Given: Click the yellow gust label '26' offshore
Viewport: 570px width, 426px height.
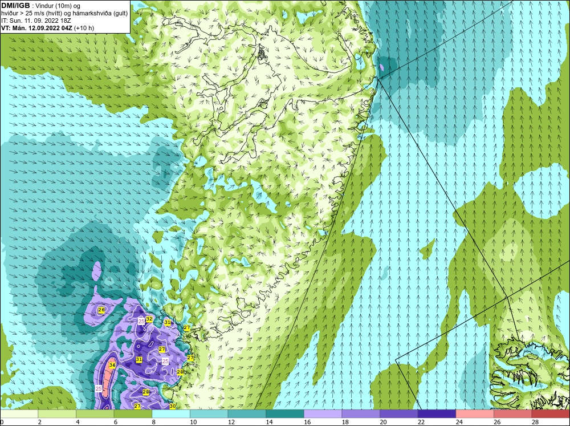Looking at the screenshot, I should click(x=101, y=310).
